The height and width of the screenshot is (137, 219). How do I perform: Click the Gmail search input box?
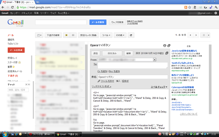tap(61, 22)
